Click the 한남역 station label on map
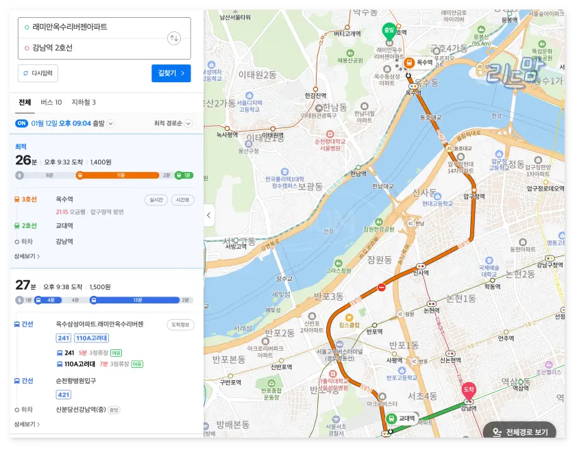The width and height of the screenshot is (577, 450). 358,174
